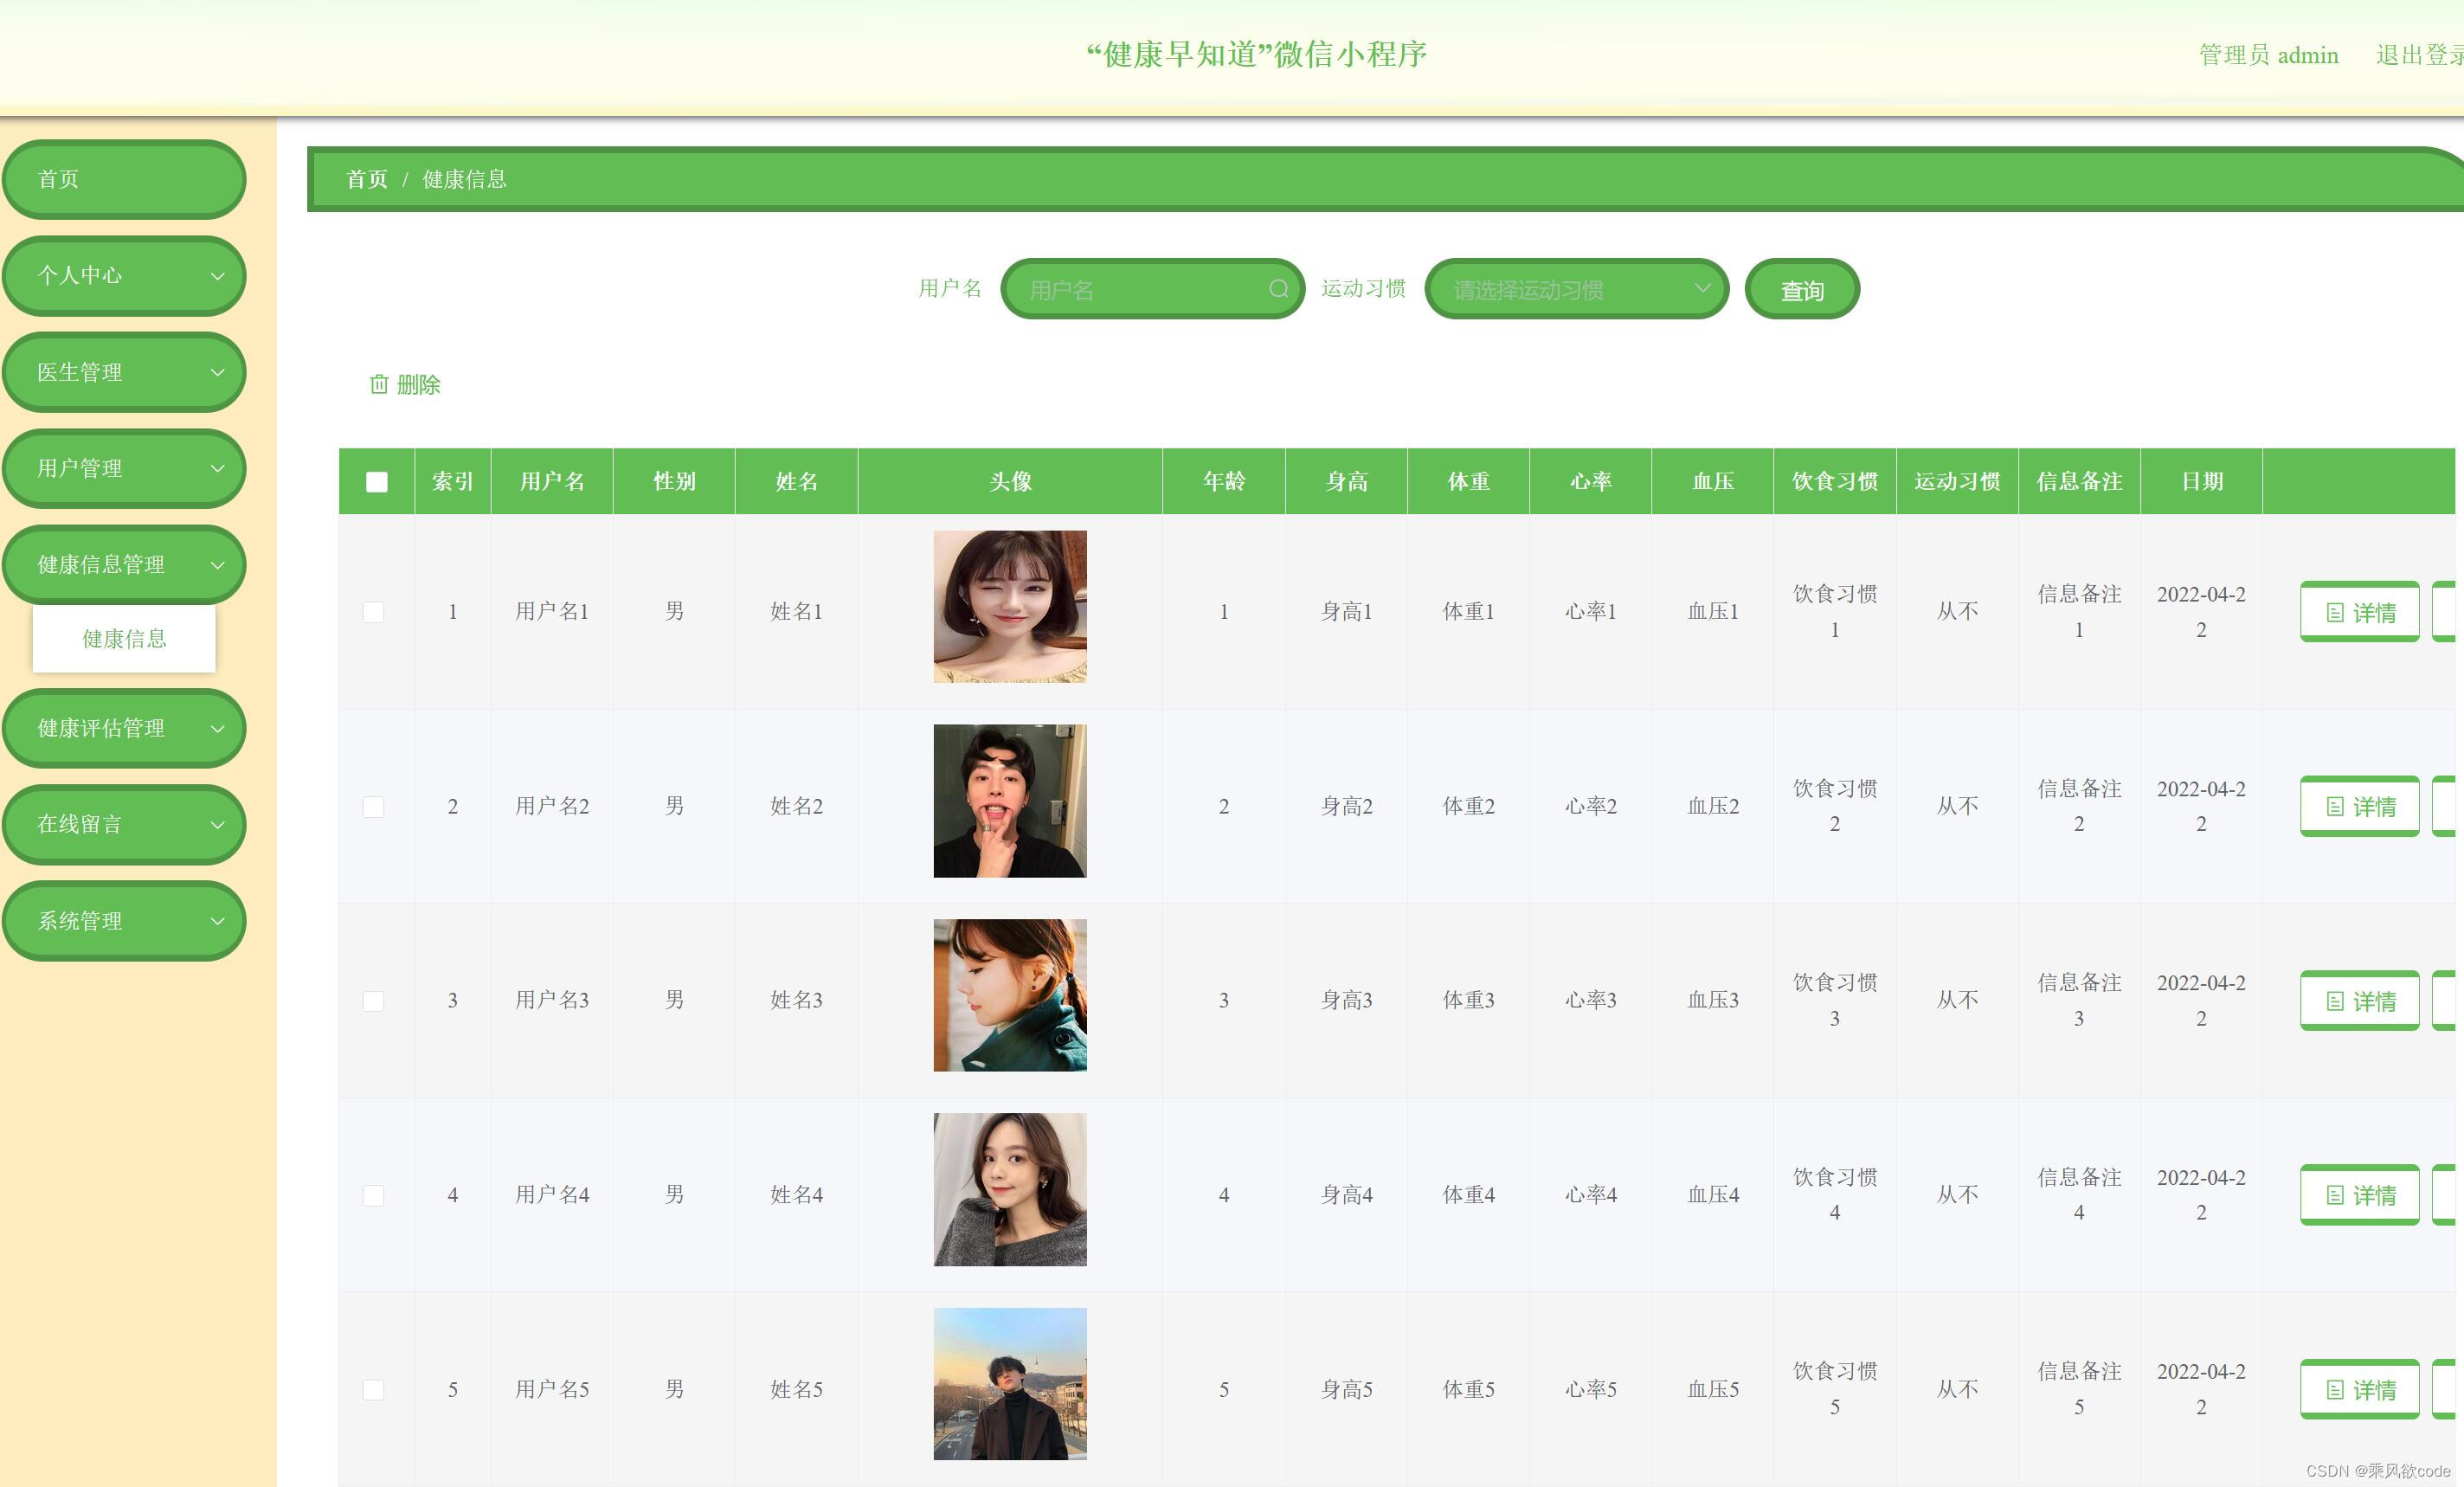Image resolution: width=2464 pixels, height=1487 pixels.
Task: Check the checkbox for row 用户名1
Action: [x=373, y=612]
